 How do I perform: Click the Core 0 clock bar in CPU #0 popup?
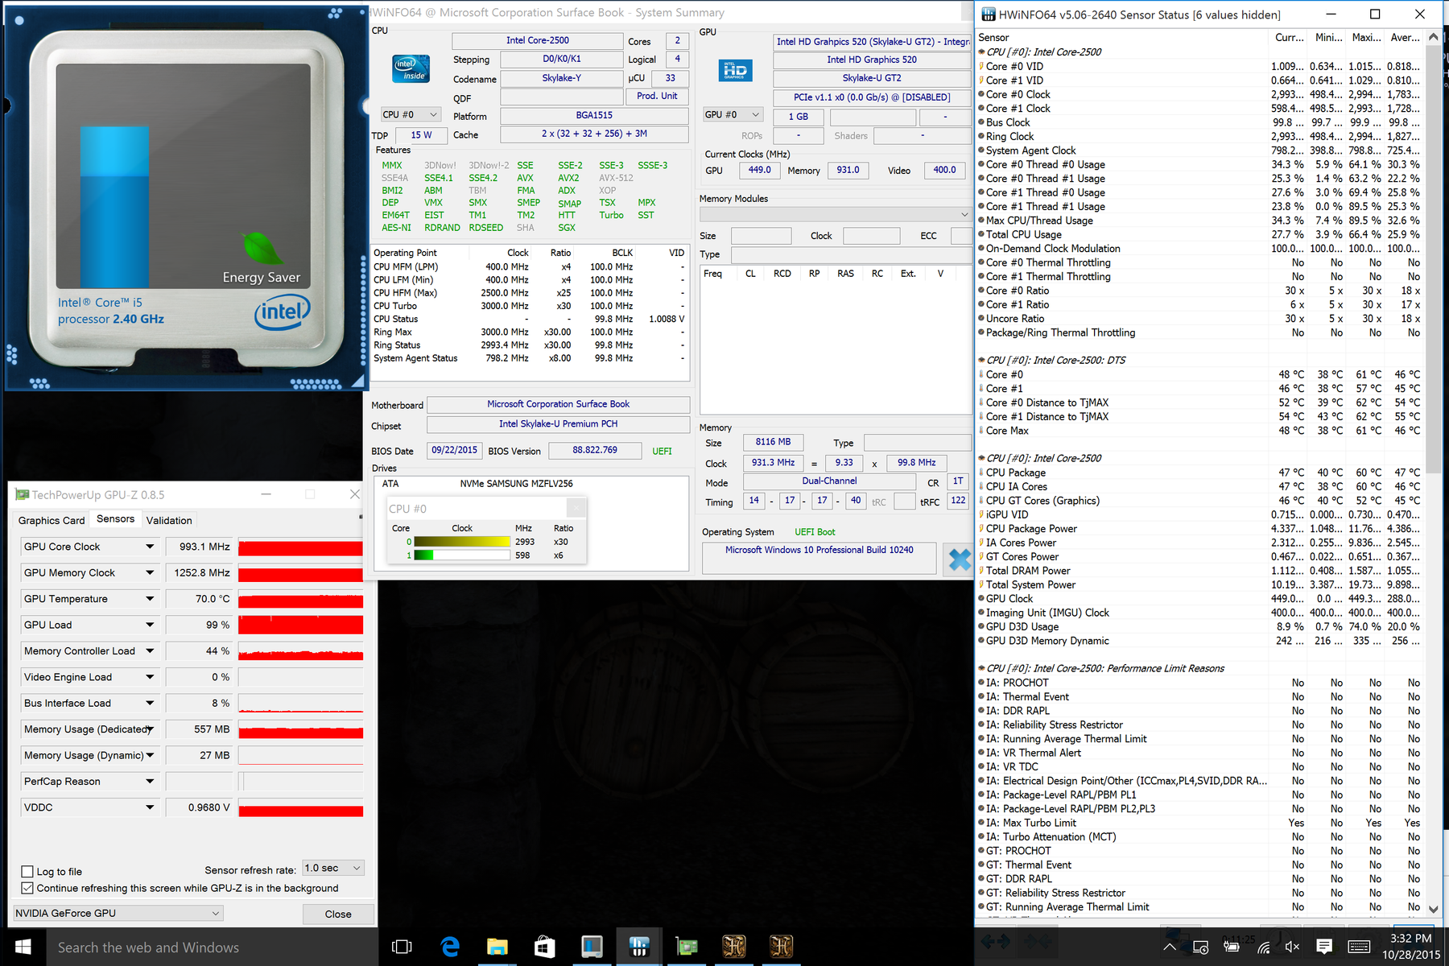[461, 542]
